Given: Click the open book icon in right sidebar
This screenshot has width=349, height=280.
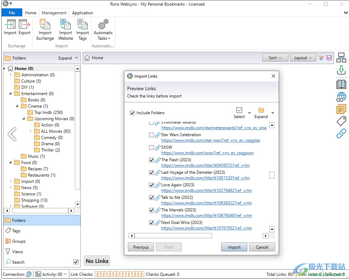Looking at the screenshot, I should [x=341, y=84].
